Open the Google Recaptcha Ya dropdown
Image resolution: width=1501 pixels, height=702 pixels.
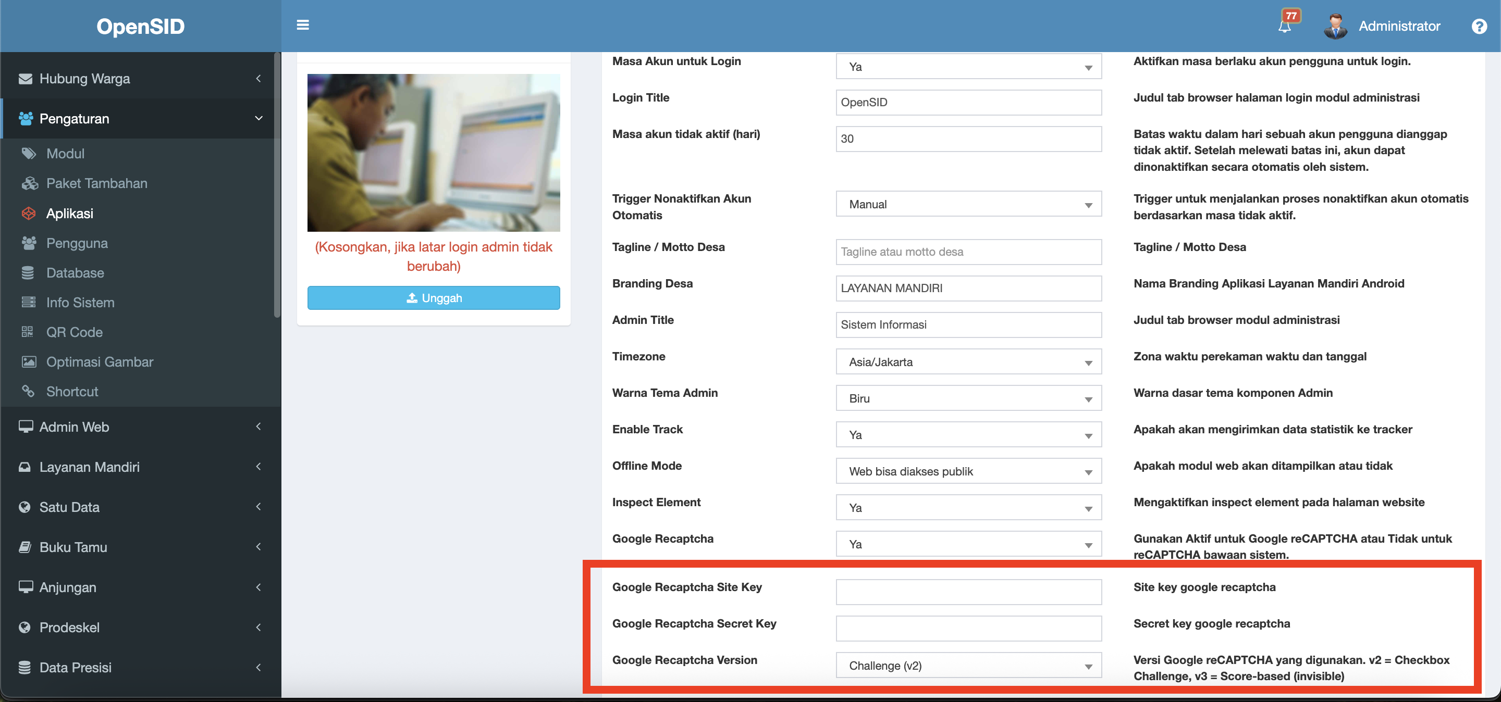tap(968, 544)
